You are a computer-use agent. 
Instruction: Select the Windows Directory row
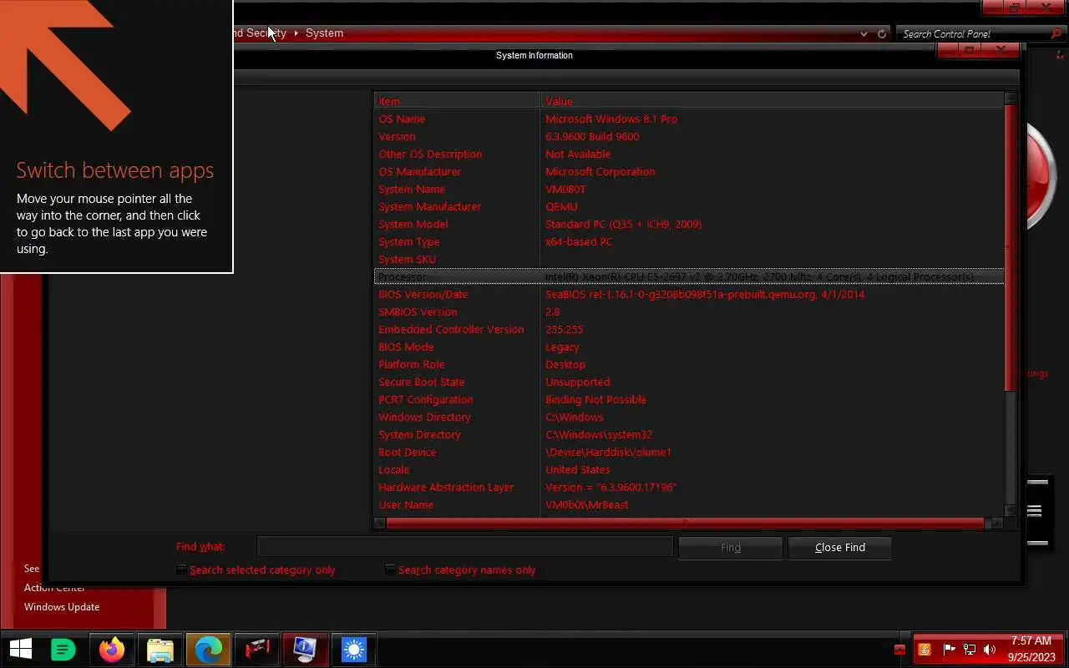coord(689,417)
